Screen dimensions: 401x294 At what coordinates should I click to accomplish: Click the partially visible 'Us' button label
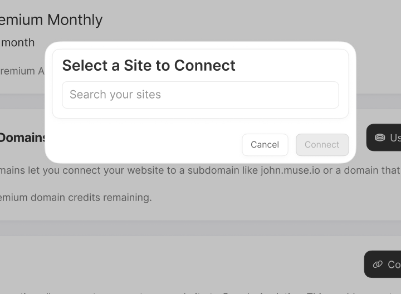(x=394, y=138)
